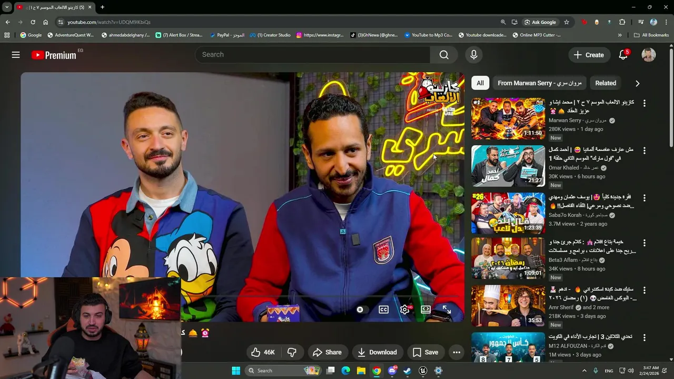Start voice search with the microphone
This screenshot has width=674, height=379.
coord(473,55)
